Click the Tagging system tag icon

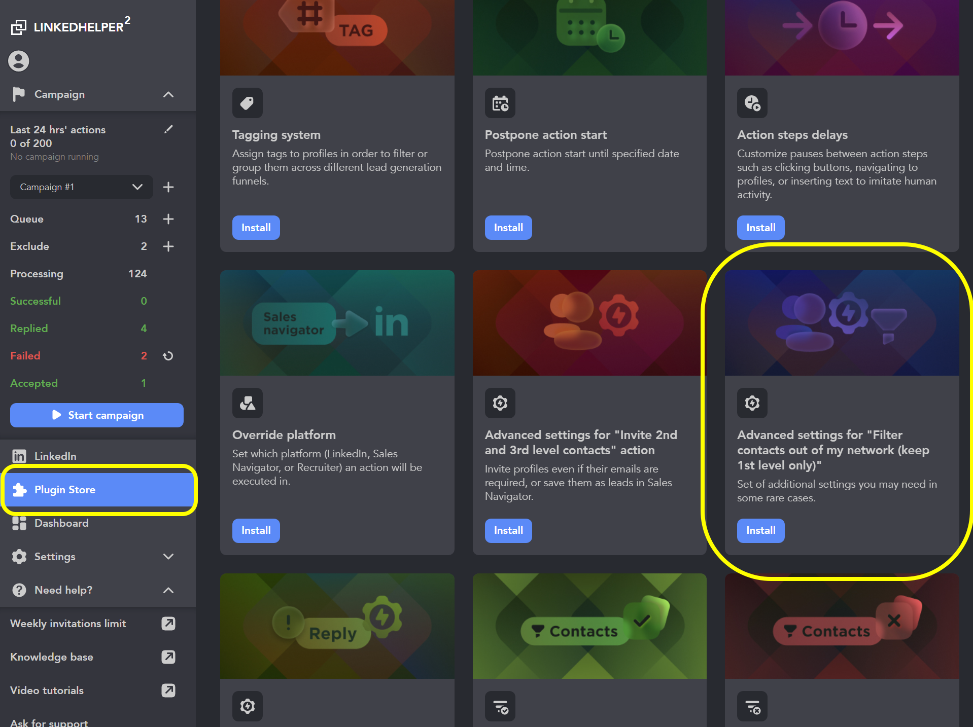tap(248, 103)
